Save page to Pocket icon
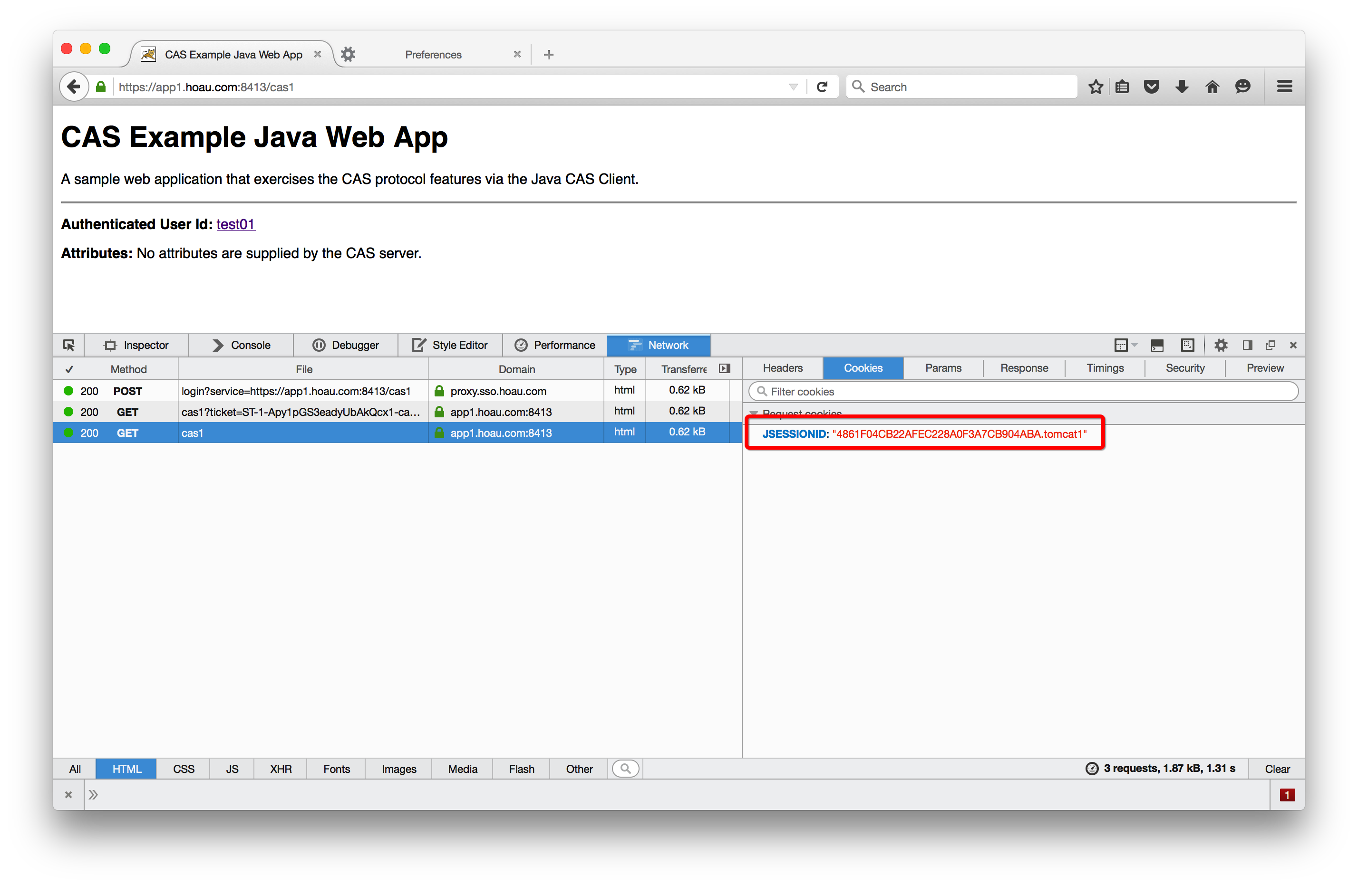The width and height of the screenshot is (1358, 886). point(1152,87)
